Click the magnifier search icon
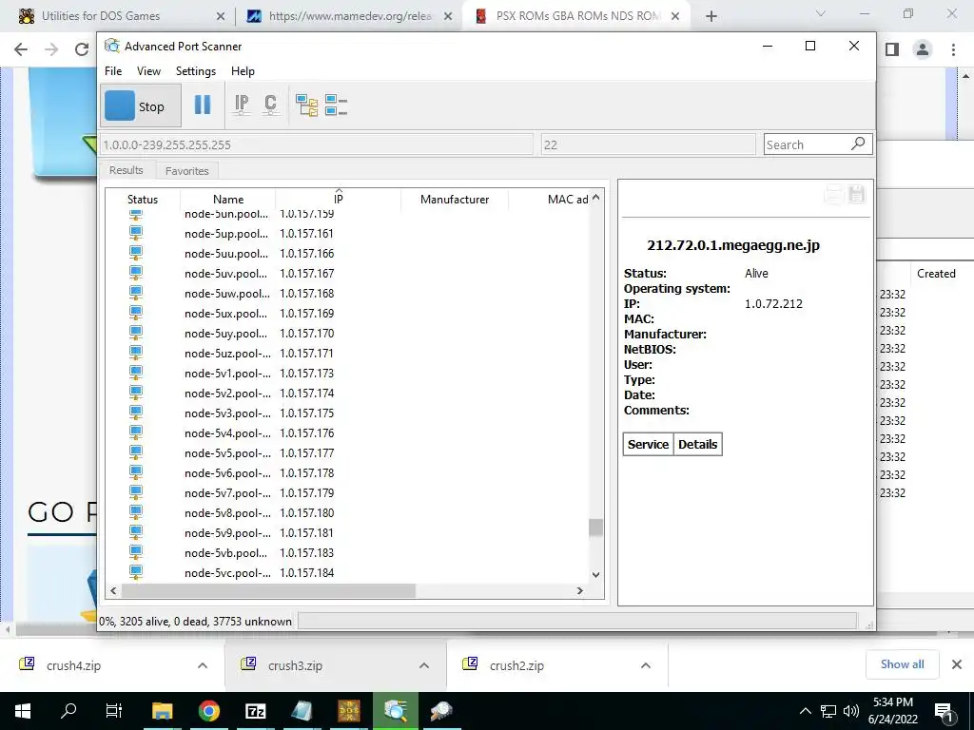Viewport: 974px width, 730px height. (859, 144)
